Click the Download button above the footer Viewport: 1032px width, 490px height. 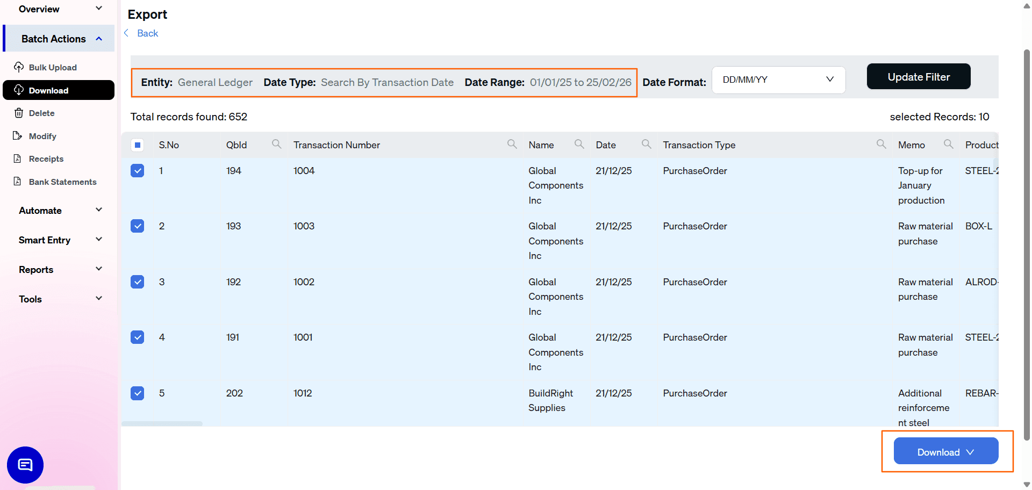[x=945, y=451]
